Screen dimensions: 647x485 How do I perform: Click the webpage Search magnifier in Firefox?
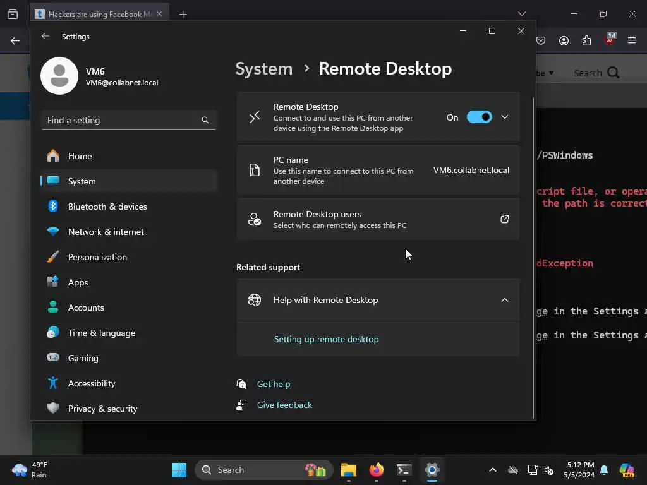pos(613,73)
